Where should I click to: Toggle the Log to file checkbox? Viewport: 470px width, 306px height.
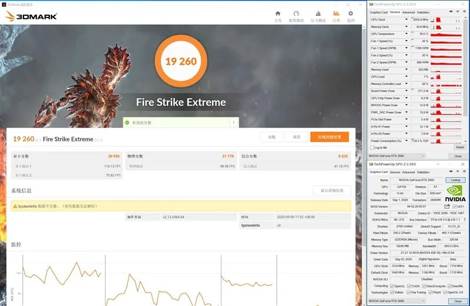372,147
